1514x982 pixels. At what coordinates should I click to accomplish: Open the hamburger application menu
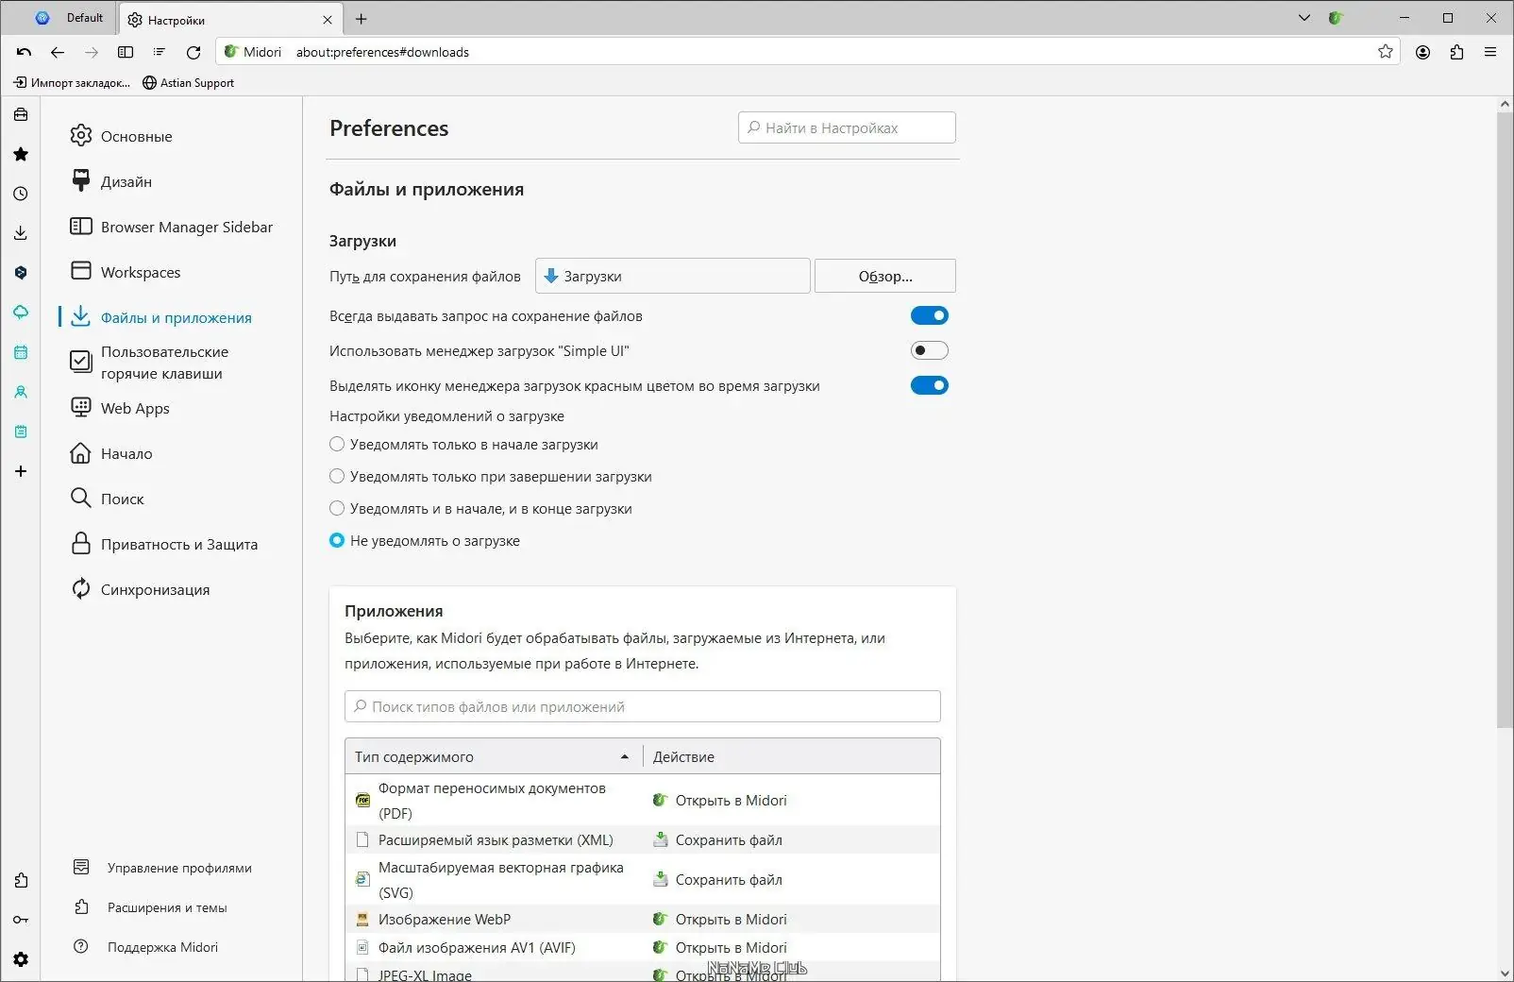(1490, 52)
